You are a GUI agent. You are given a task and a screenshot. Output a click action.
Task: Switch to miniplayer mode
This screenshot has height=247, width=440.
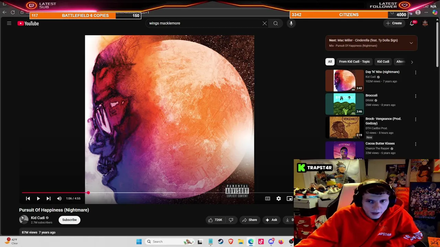pyautogui.click(x=289, y=198)
